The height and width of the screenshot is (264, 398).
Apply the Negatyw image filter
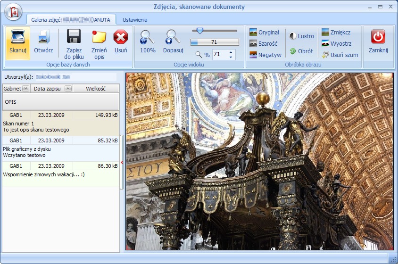265,55
